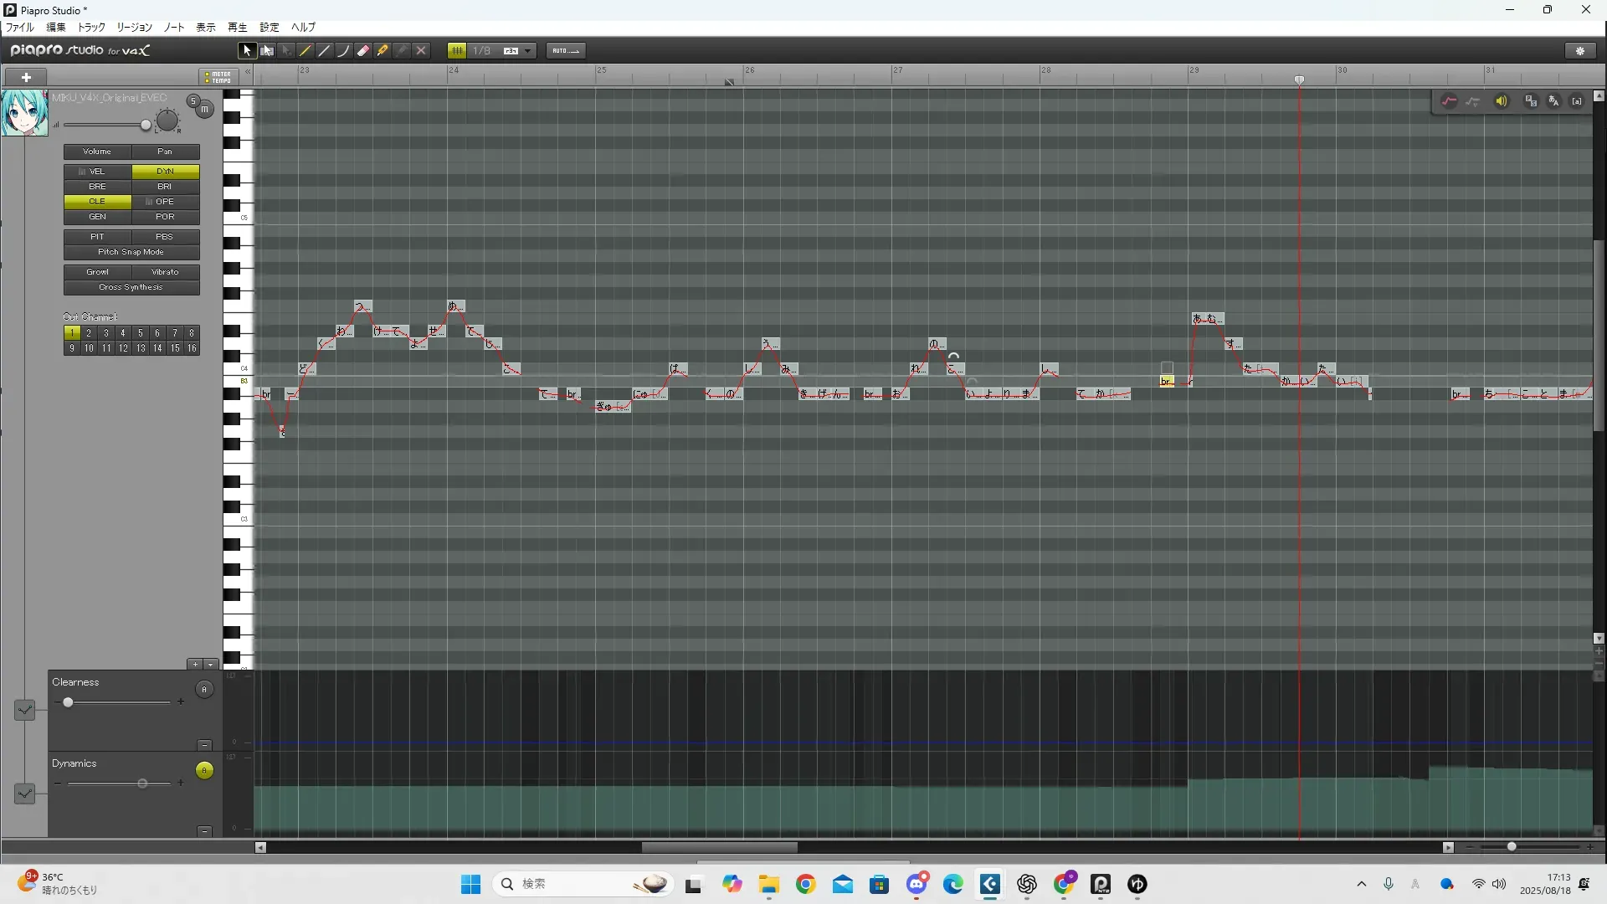Adjust the Dynamics slider handle

[x=142, y=783]
